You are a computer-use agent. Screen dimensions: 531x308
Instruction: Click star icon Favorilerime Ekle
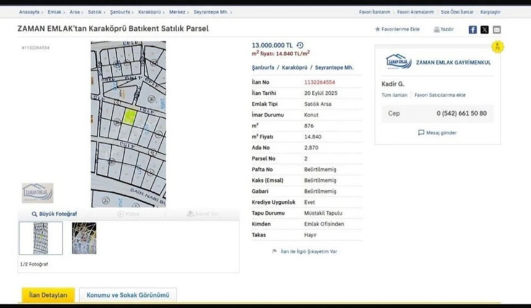click(377, 30)
